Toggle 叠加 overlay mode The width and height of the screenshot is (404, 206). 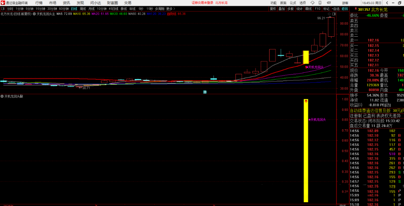point(282,9)
